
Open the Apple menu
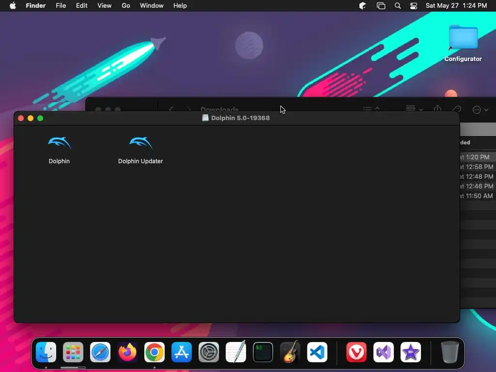tap(13, 6)
